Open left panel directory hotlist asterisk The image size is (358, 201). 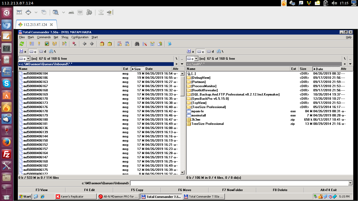click(177, 64)
